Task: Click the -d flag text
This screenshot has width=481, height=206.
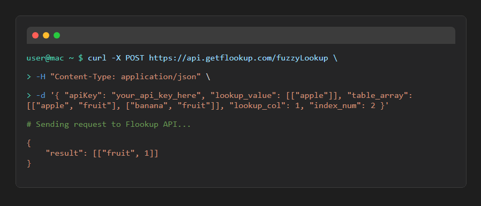Action: [x=41, y=96]
